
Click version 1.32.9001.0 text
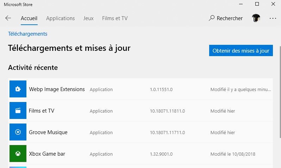click(x=161, y=154)
